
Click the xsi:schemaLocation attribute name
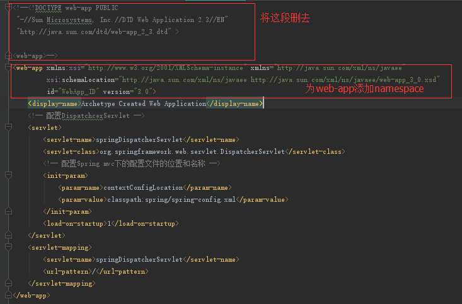(x=81, y=79)
